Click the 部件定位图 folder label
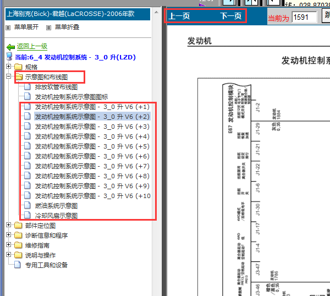 (x=40, y=226)
